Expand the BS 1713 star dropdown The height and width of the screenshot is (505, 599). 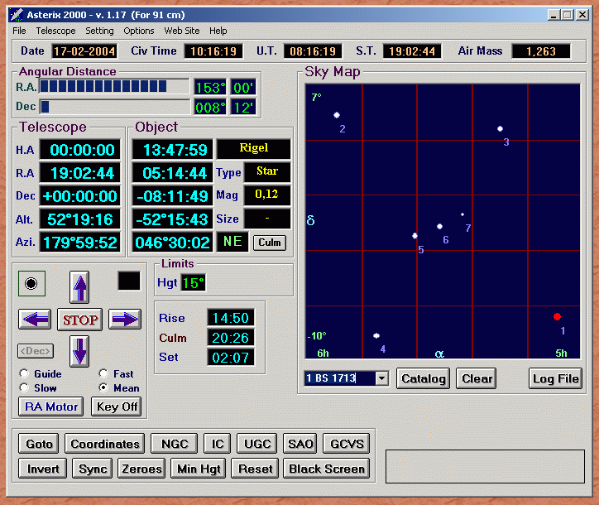click(381, 378)
